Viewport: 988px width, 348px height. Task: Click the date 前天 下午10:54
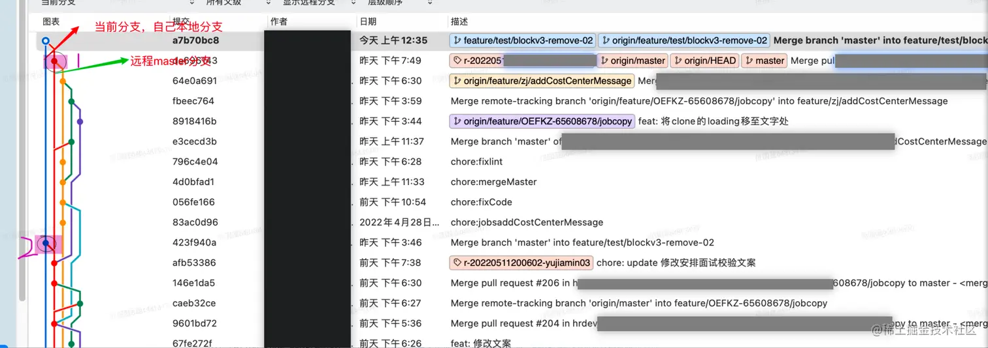[393, 202]
